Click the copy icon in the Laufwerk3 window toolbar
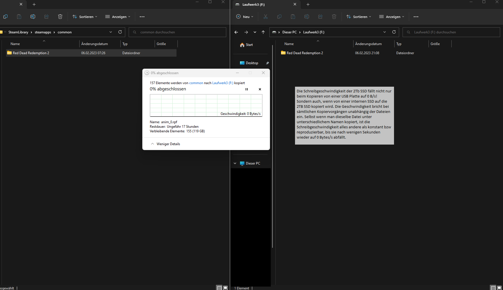The image size is (503, 290). [x=279, y=17]
